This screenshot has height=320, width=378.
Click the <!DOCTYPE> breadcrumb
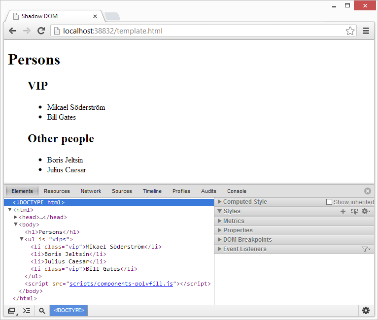[x=69, y=310]
